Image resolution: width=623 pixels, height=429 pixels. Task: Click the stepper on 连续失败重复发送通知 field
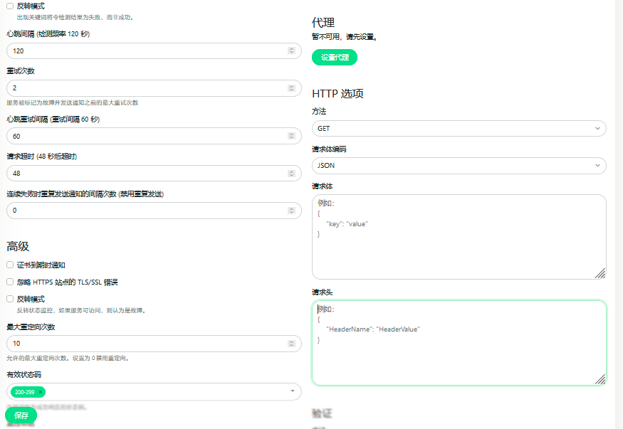tap(291, 211)
